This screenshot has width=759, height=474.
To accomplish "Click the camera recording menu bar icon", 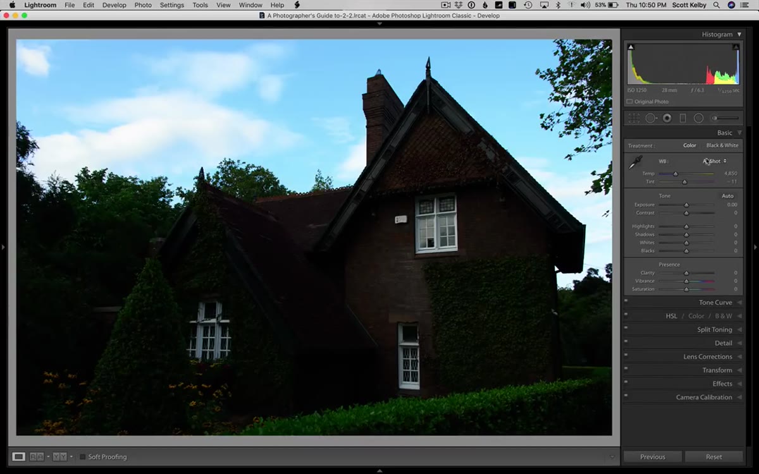I will (446, 5).
